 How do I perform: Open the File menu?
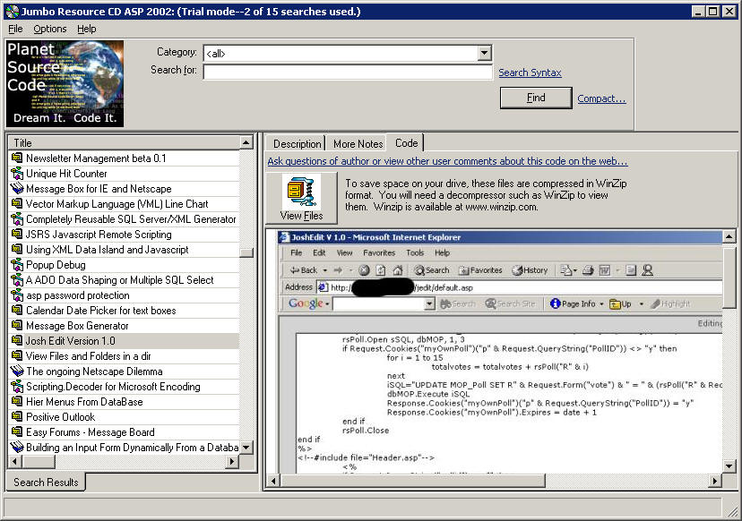click(x=15, y=29)
